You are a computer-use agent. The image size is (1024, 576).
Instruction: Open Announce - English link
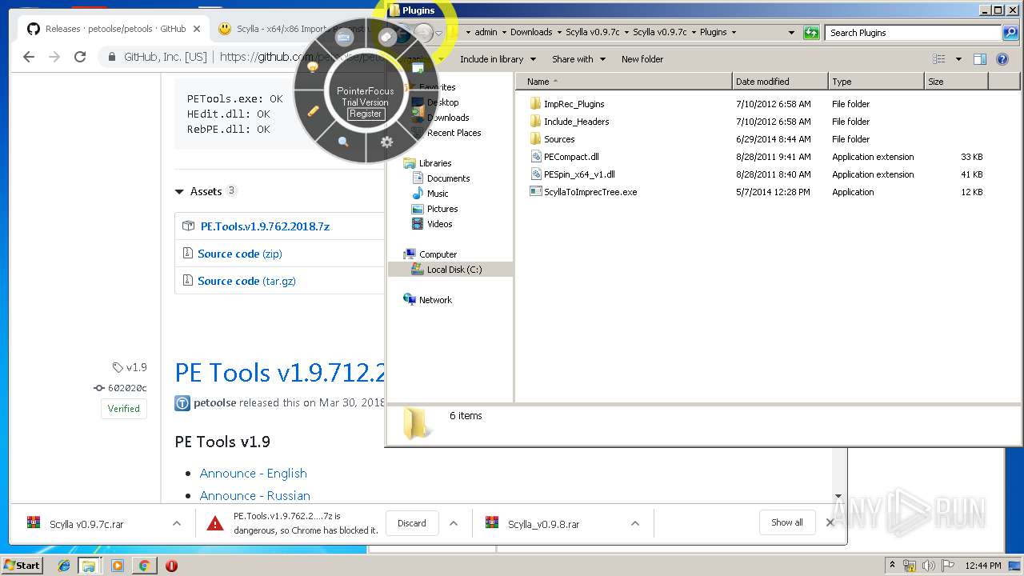click(253, 474)
